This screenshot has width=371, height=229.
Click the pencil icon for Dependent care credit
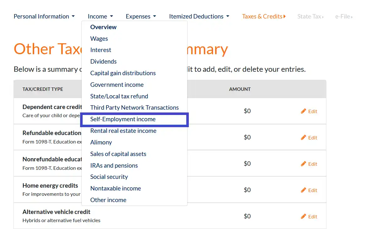303,111
